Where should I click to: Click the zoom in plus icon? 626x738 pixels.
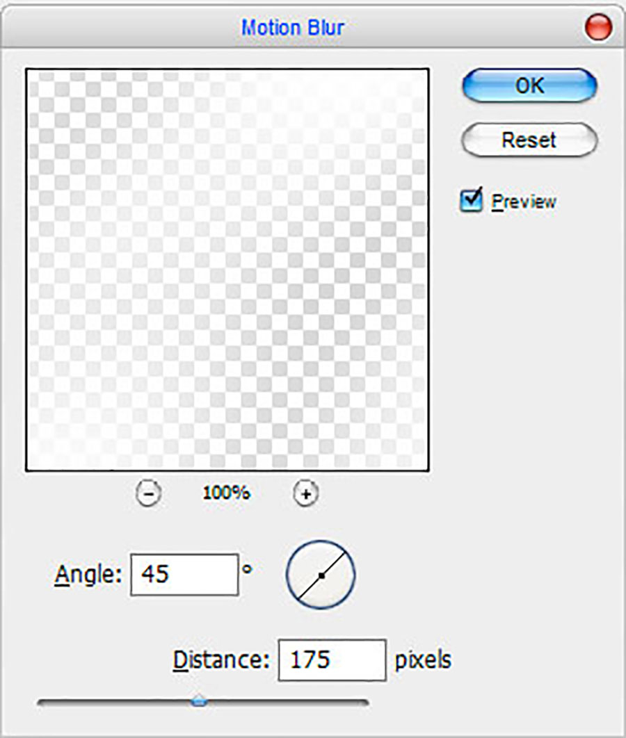tap(305, 494)
